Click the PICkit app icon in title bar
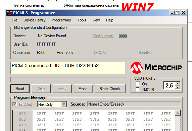The width and height of the screenshot is (192, 131). click(9, 13)
